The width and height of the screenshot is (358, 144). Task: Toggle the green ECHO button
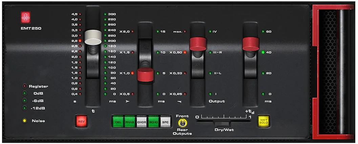click(153, 122)
